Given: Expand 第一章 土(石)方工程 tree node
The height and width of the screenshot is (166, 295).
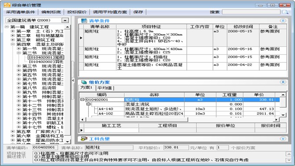Looking at the screenshot, I should point(13,31).
